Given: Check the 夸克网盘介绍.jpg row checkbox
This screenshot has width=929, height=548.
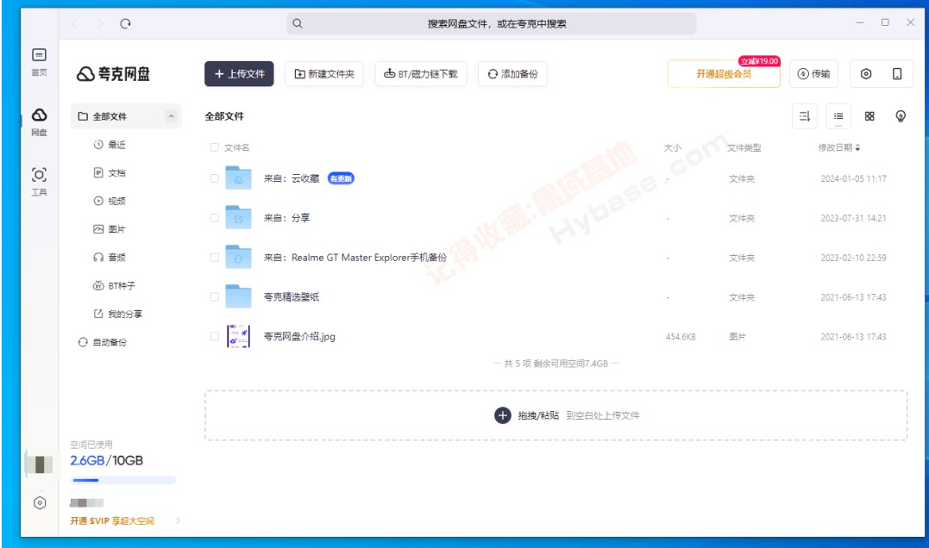Looking at the screenshot, I should 215,336.
